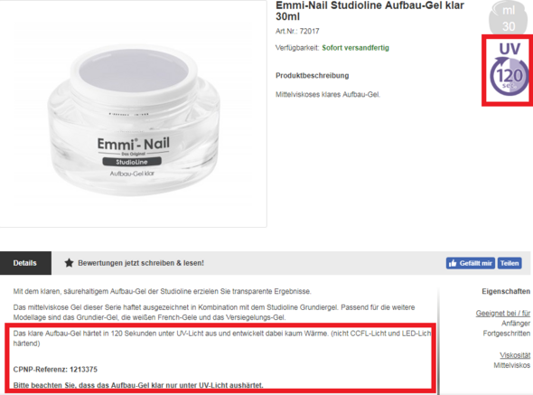Click the Mittelviskos property value
Viewport: 533px width, 395px height.
[512, 365]
